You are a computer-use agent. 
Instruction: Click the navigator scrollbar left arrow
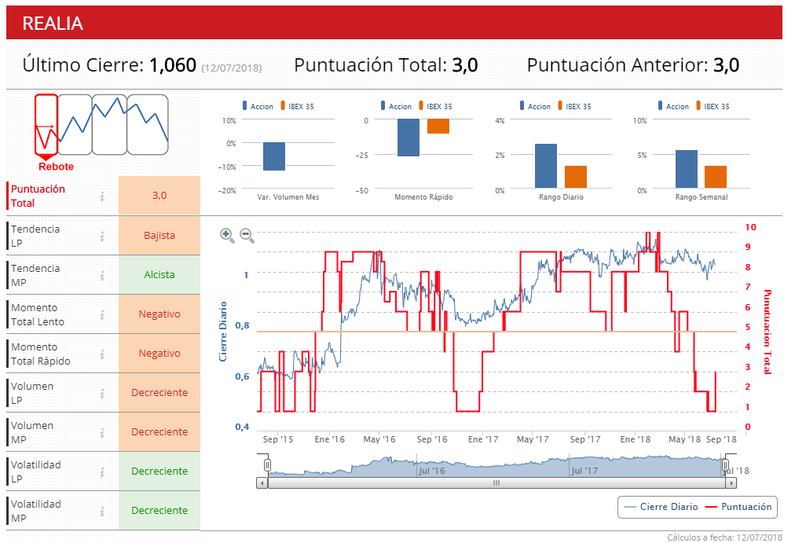point(262,482)
